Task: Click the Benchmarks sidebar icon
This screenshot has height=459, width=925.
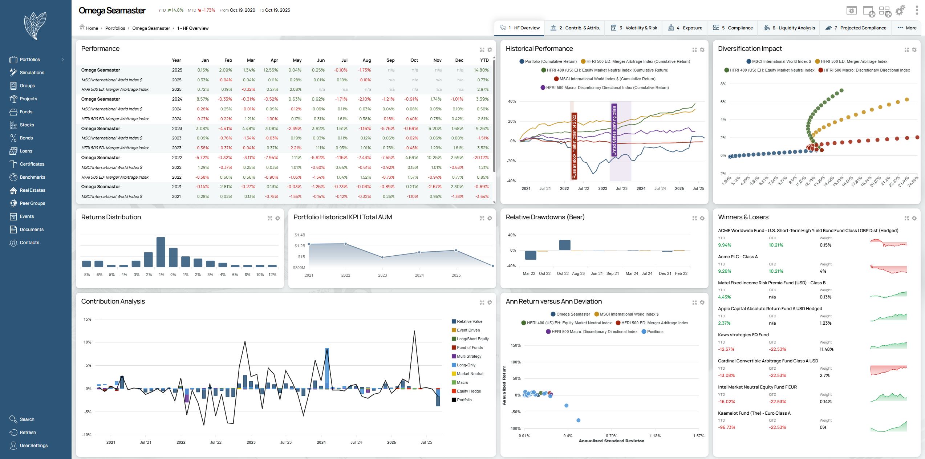Action: pyautogui.click(x=13, y=177)
